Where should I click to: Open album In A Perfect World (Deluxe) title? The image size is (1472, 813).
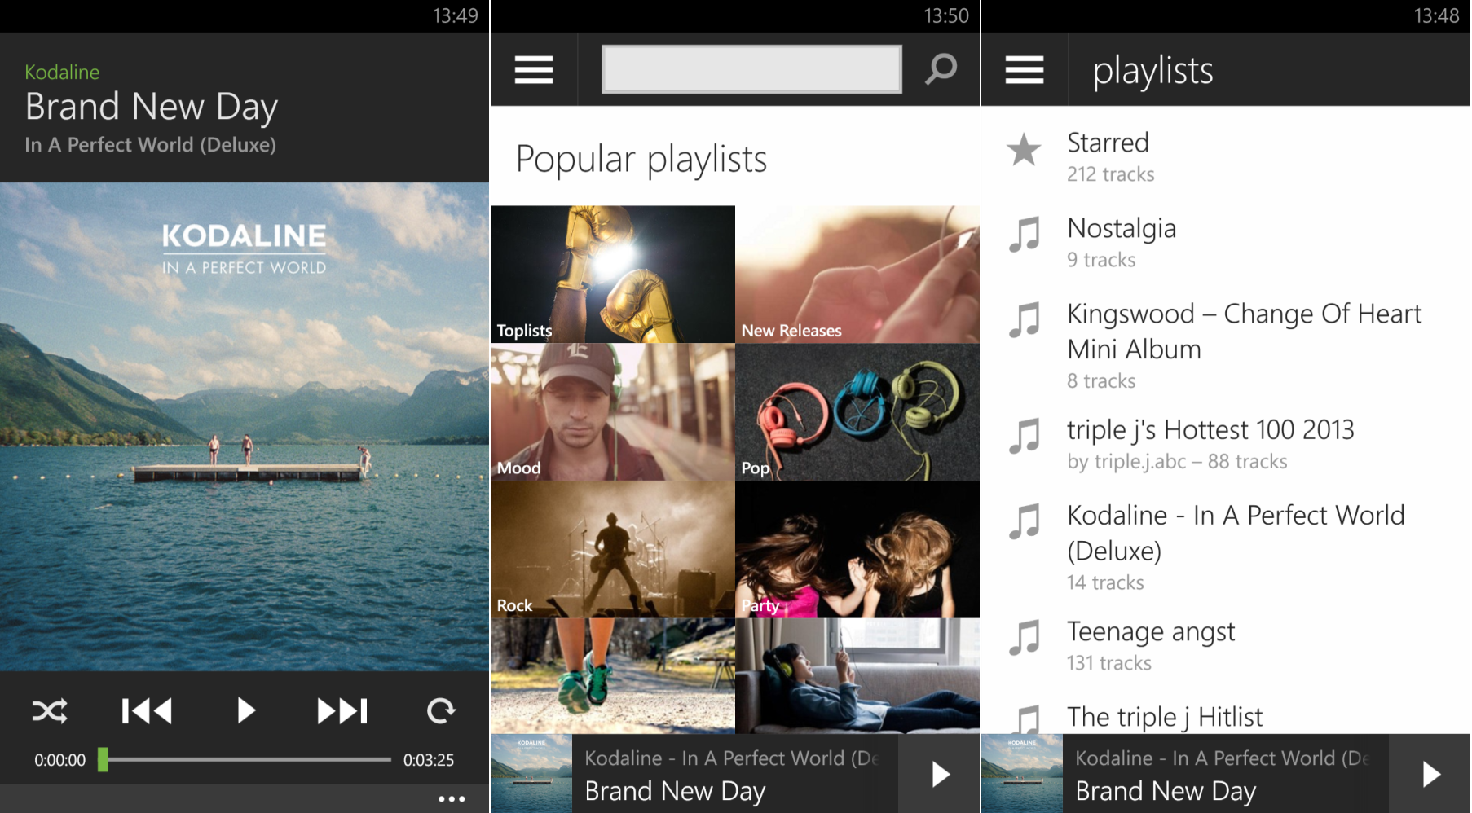coord(150,145)
